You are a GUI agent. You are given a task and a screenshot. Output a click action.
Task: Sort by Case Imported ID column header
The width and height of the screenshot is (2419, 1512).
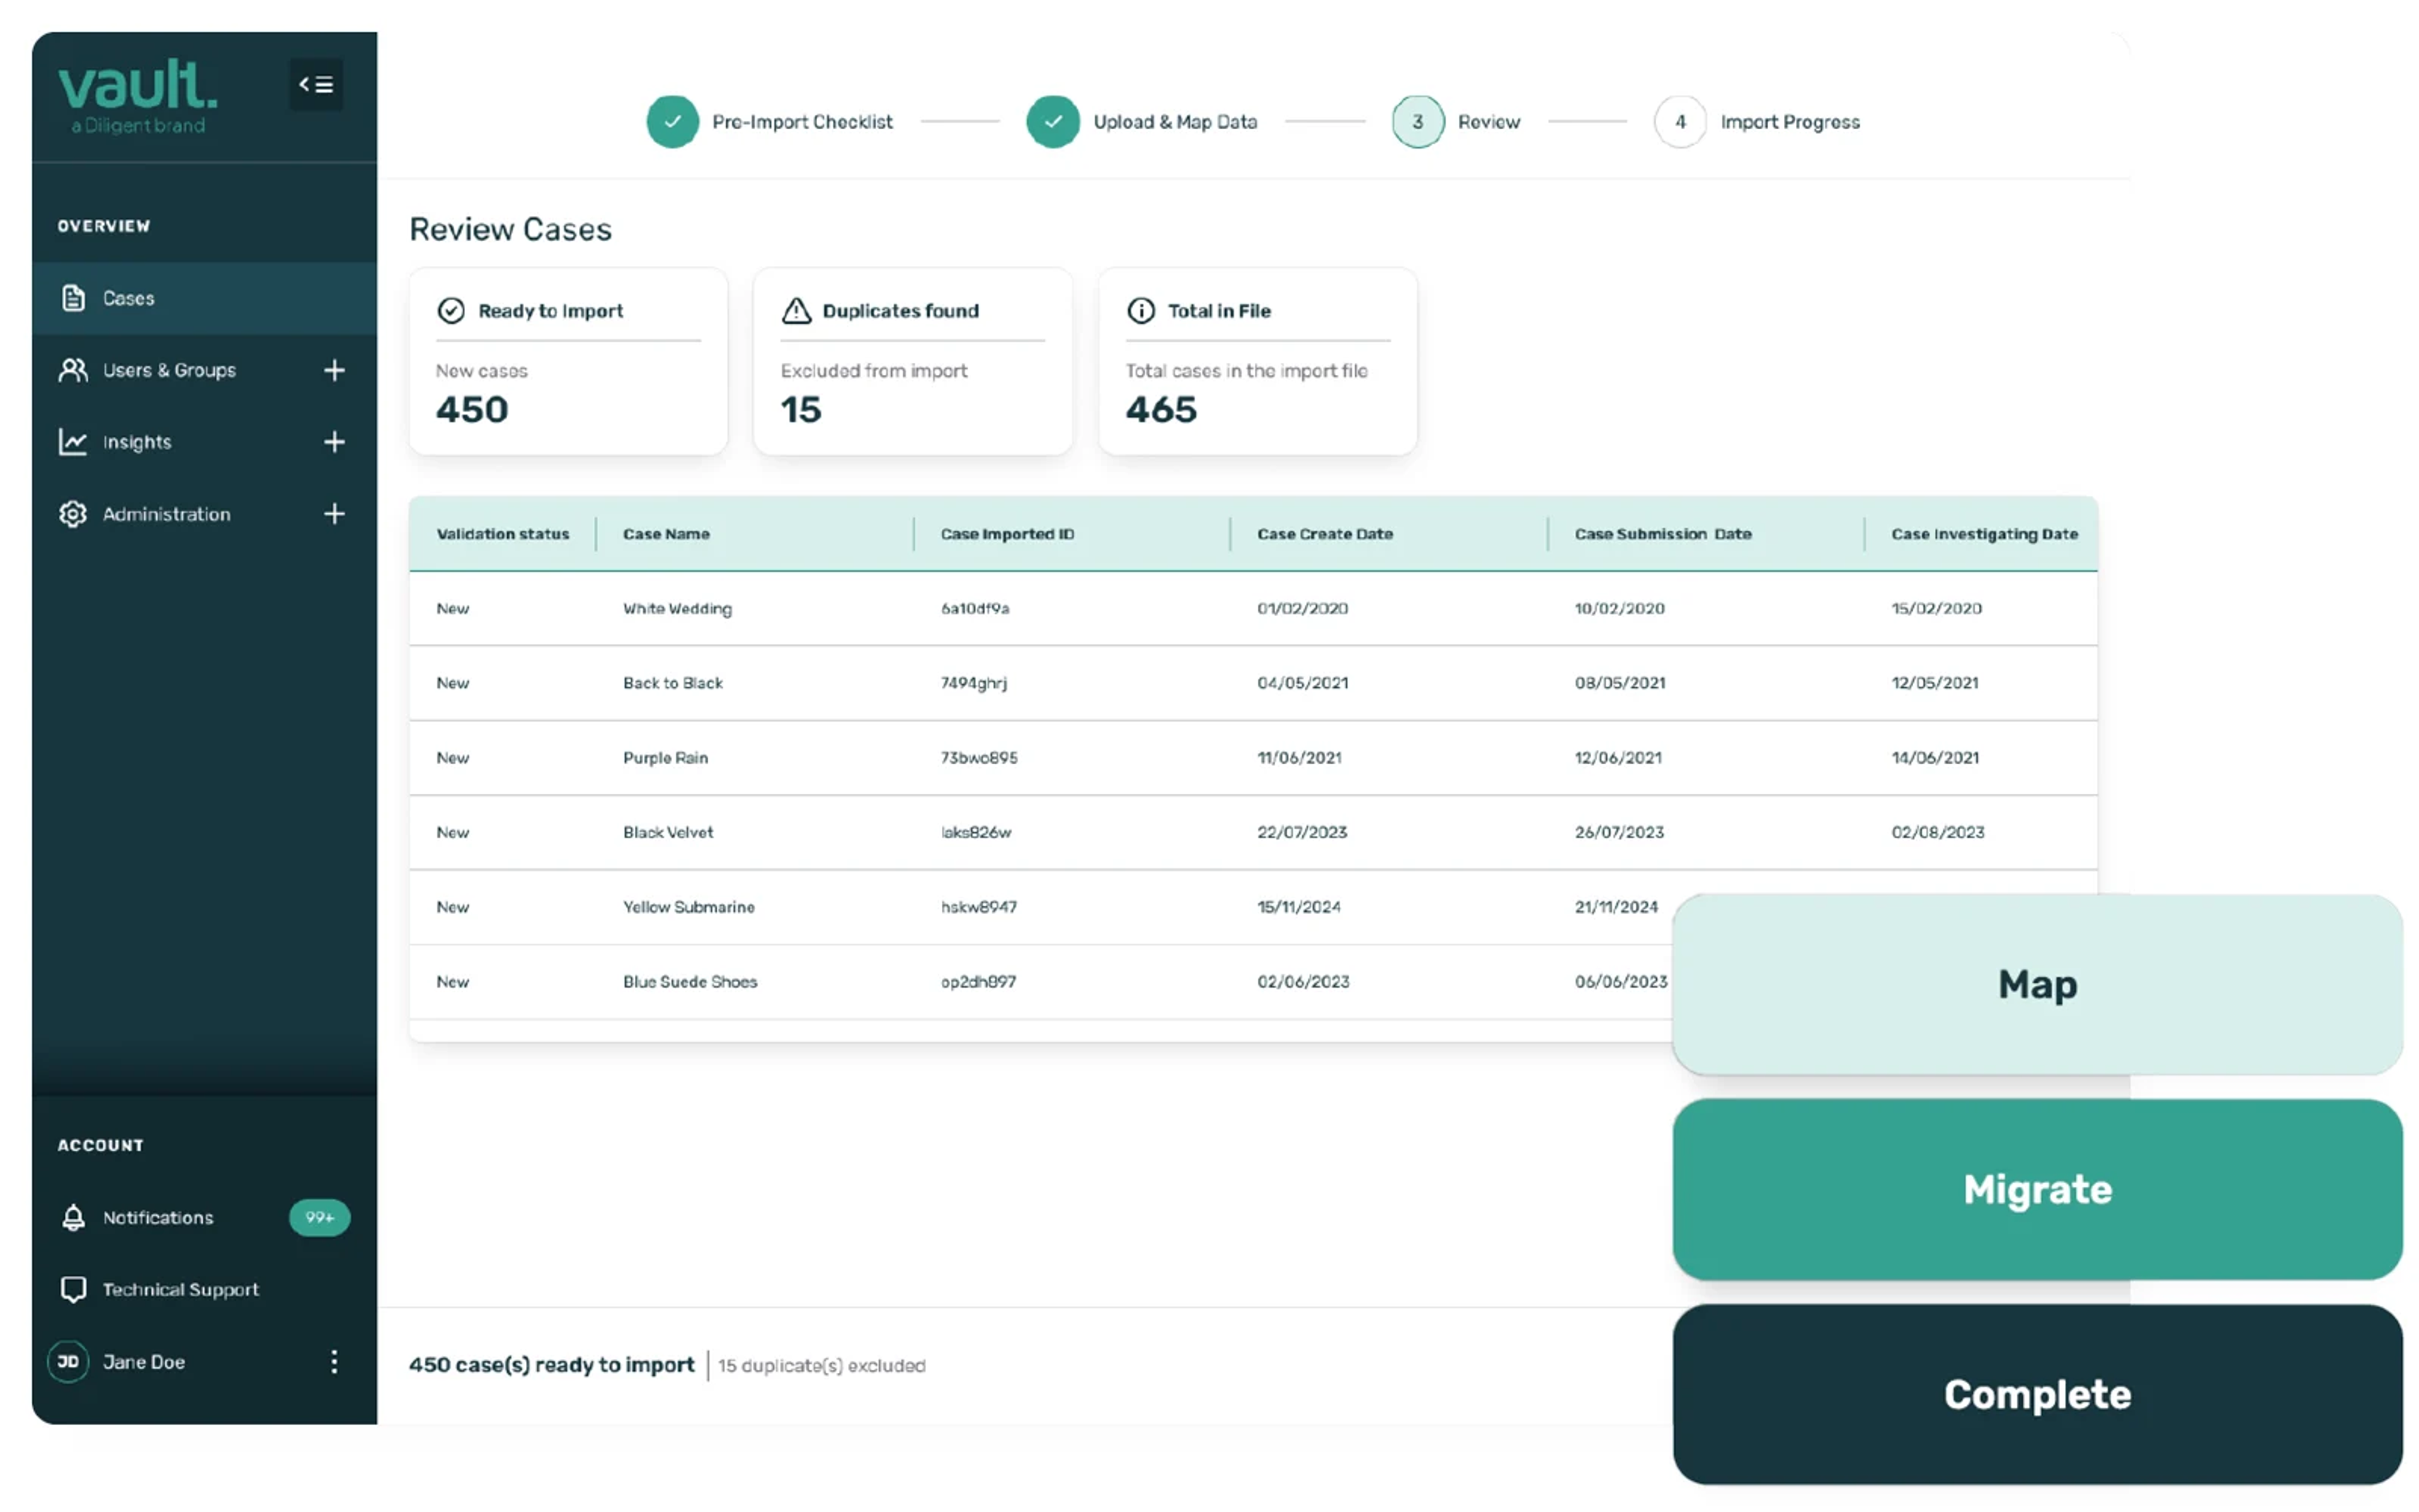coord(1007,534)
